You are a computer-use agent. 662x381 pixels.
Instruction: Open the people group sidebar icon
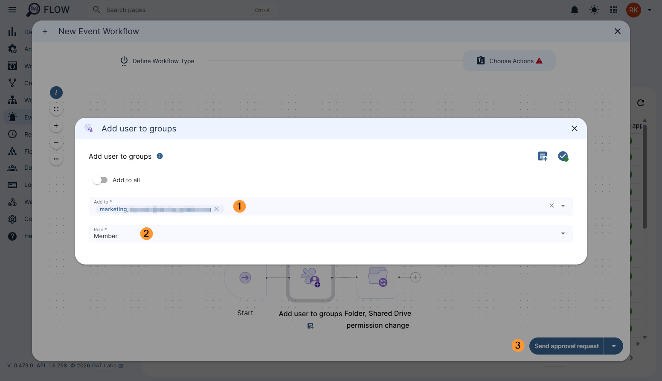point(12,168)
